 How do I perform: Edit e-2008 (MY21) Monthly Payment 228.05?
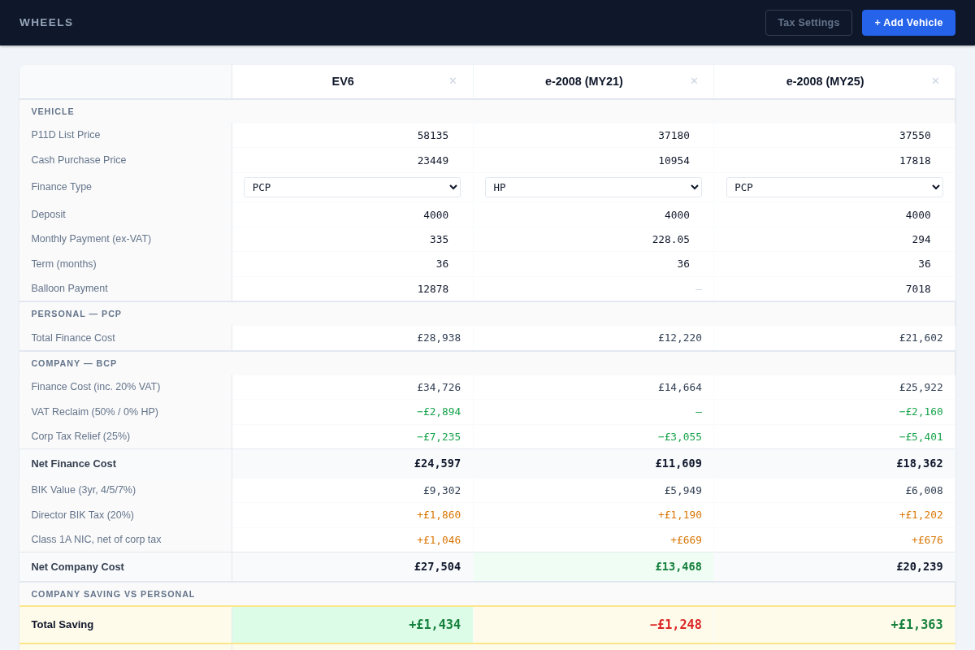pos(593,239)
